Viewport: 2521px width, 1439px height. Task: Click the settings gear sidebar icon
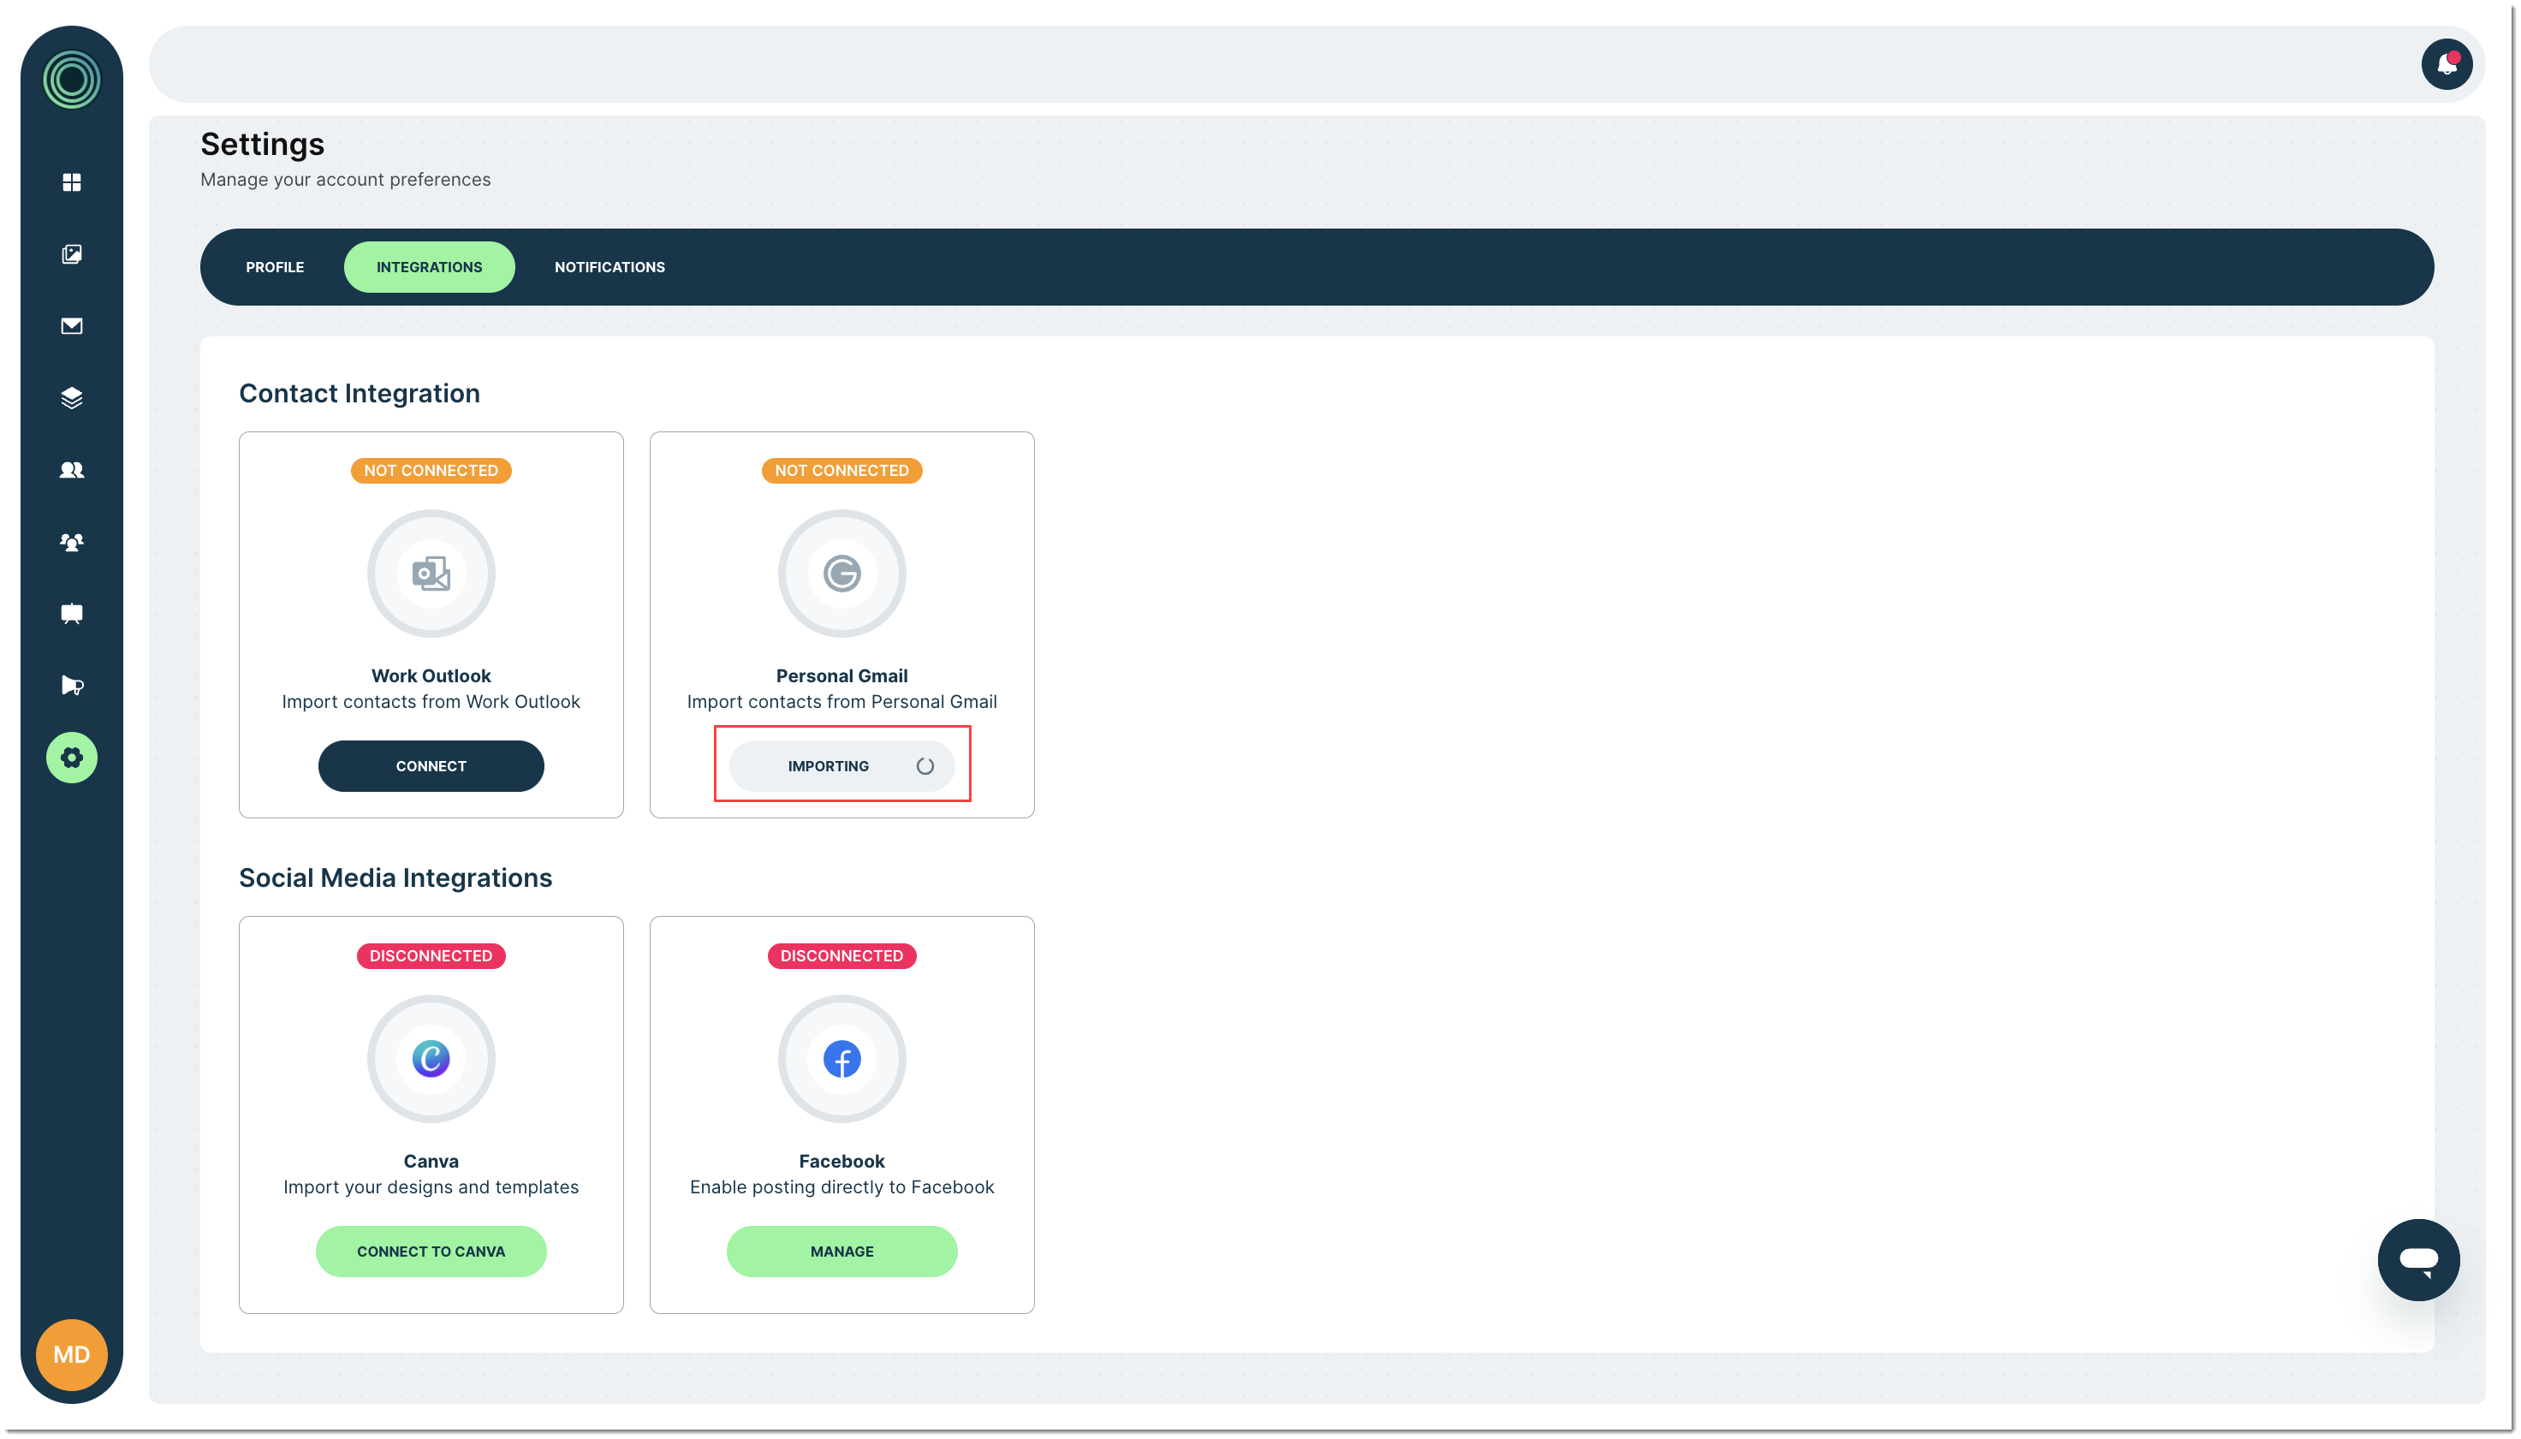(x=71, y=757)
